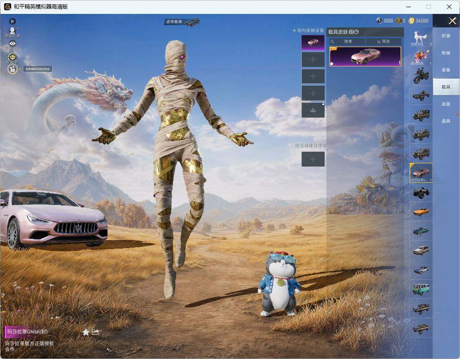Open the gold crown emblem icon on left
Screen dimensions: 460x359
[x=12, y=57]
